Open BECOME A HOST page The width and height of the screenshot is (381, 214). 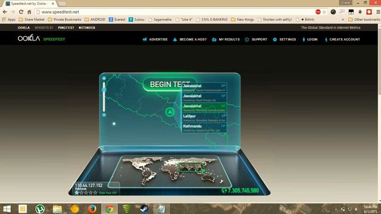190,39
